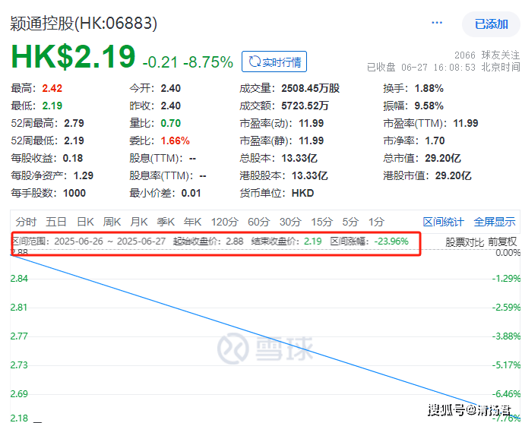The height and width of the screenshot is (423, 522).
Task: Click 每手股数 value 1000
Action: [74, 193]
